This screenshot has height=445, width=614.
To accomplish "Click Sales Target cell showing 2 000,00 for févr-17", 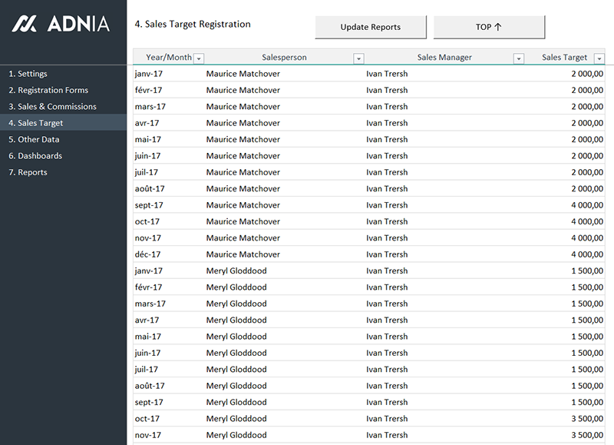I will pos(587,90).
